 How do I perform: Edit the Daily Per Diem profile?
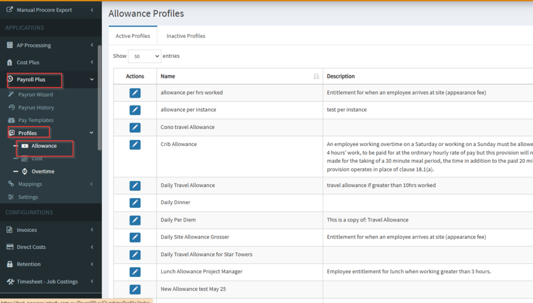coord(135,220)
